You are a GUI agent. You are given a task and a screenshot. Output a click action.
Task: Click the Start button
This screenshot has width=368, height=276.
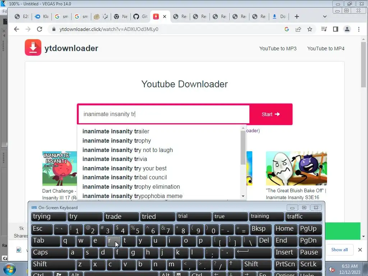[271, 114]
